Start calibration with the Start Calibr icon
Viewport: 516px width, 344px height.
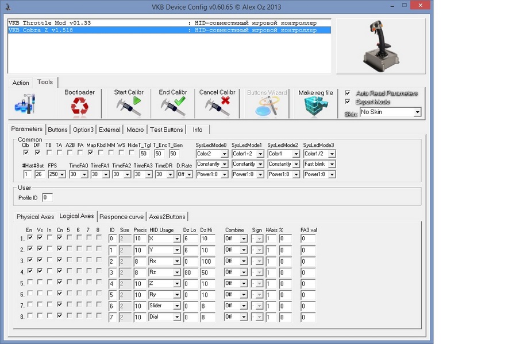coord(129,106)
